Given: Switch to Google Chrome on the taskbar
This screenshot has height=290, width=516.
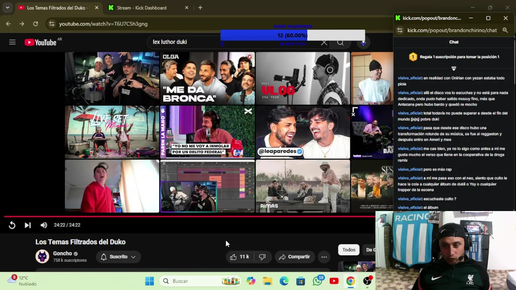Looking at the screenshot, I should (x=350, y=281).
